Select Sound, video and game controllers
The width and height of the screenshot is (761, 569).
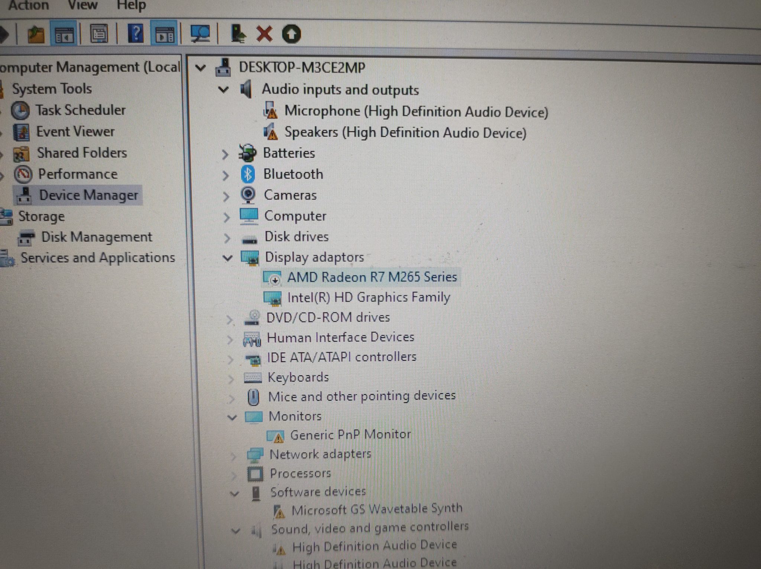tap(370, 528)
